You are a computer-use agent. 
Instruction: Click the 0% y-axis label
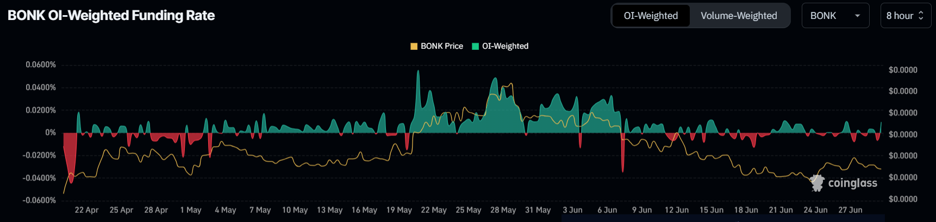(51, 133)
